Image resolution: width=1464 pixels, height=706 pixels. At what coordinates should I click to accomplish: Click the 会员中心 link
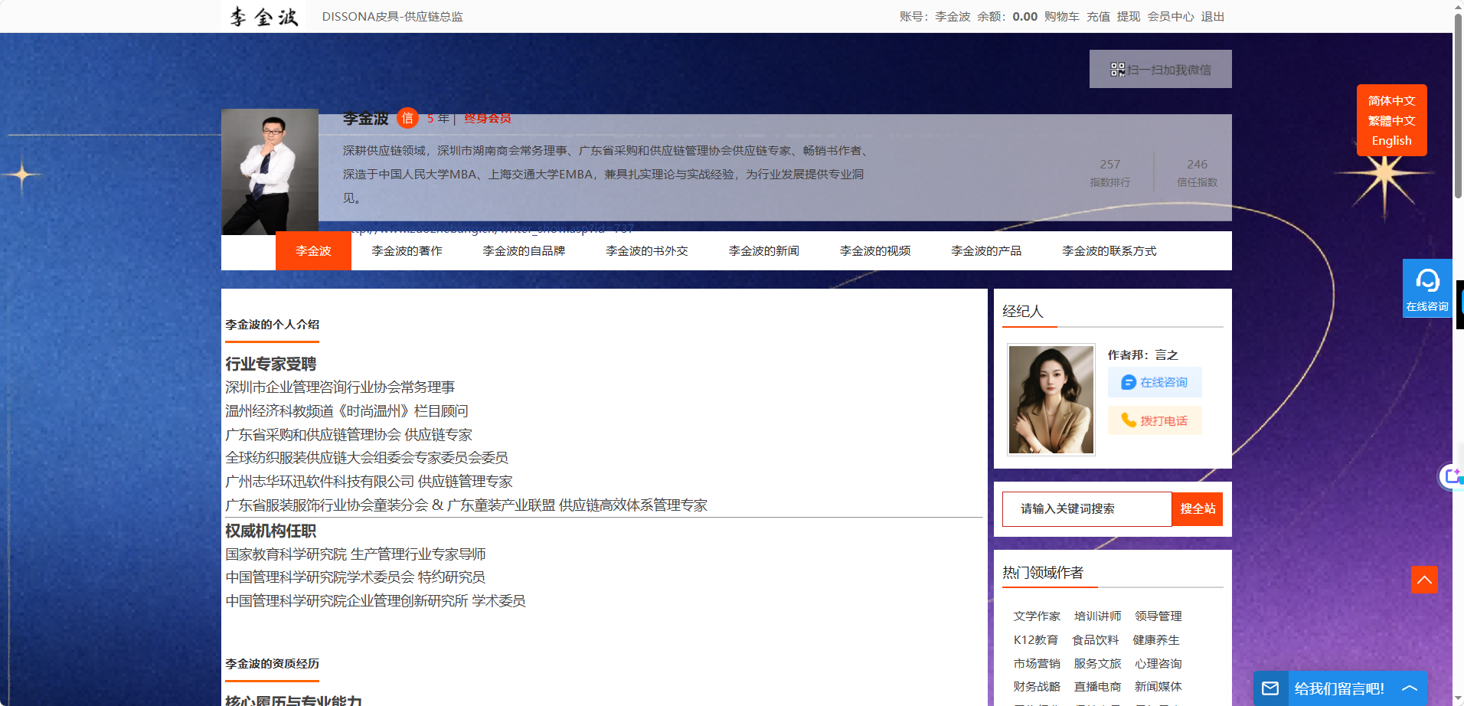click(x=1170, y=17)
